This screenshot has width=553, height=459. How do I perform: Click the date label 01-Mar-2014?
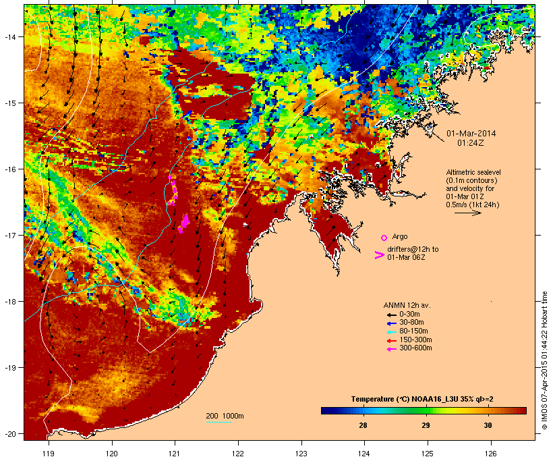click(471, 134)
